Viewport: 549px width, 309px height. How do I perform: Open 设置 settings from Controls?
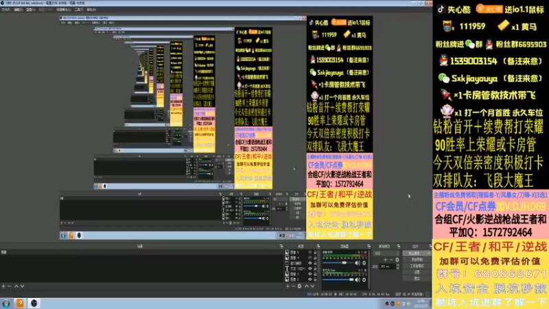point(417,272)
